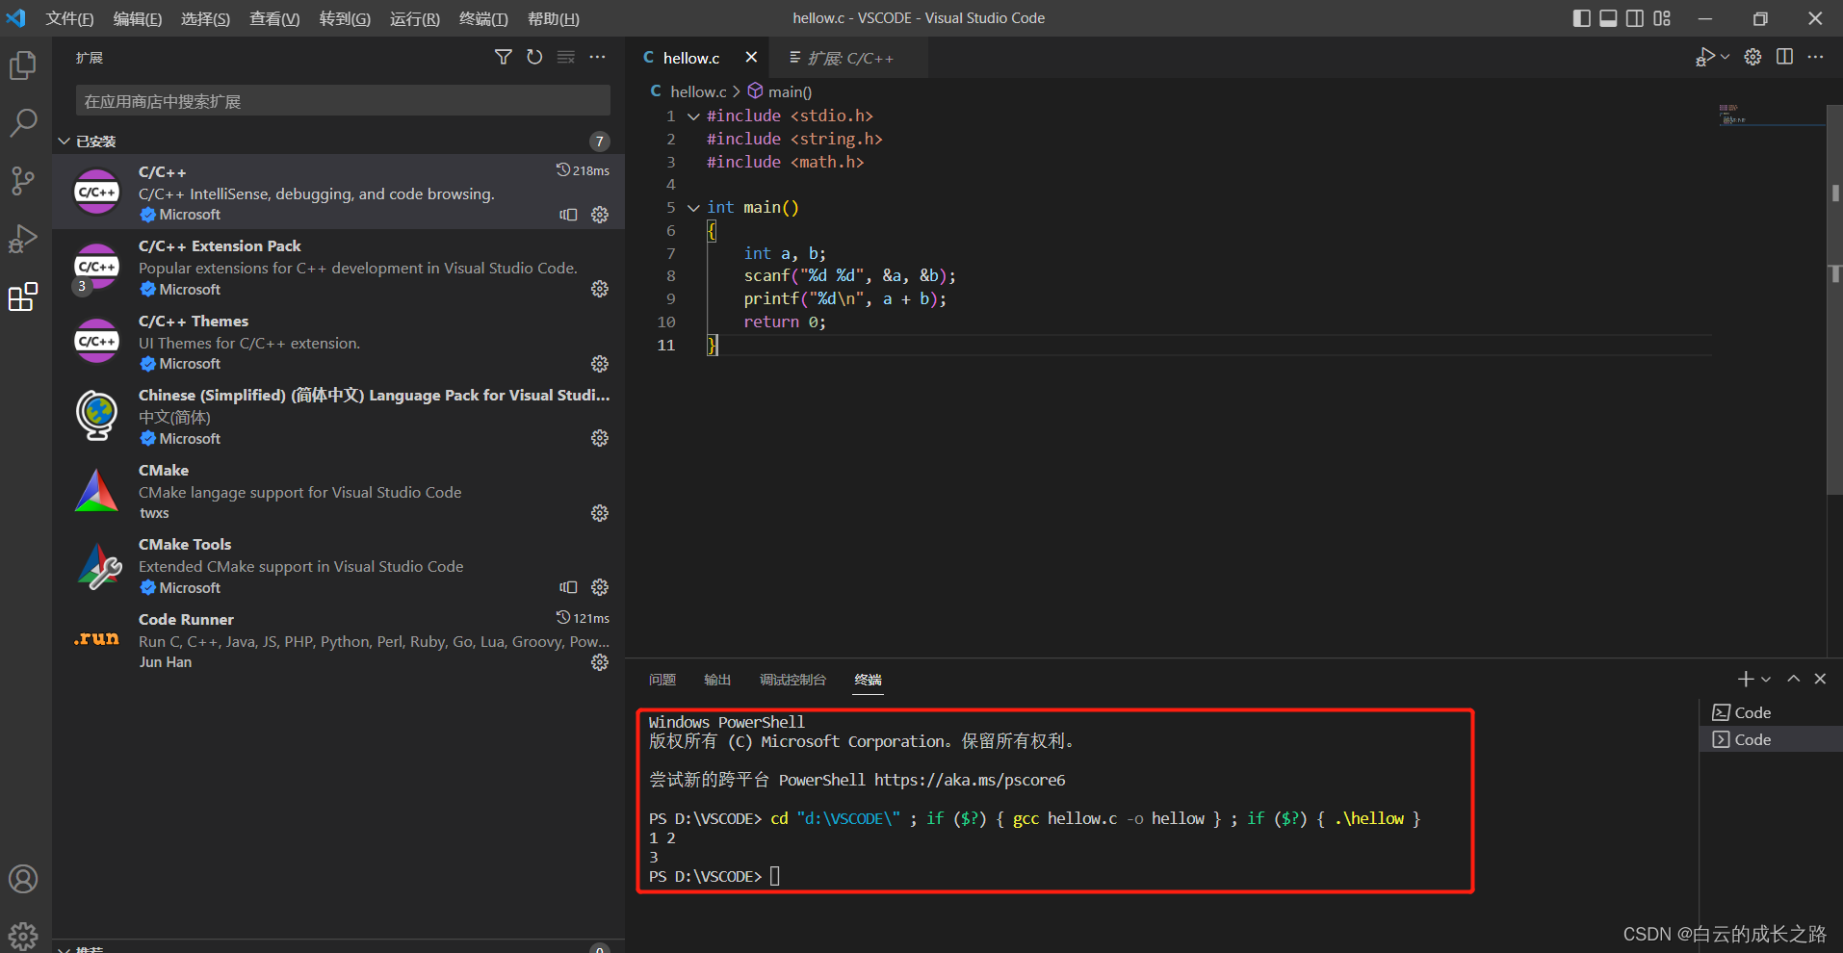Open manage gear for C/C++ extension

(600, 215)
